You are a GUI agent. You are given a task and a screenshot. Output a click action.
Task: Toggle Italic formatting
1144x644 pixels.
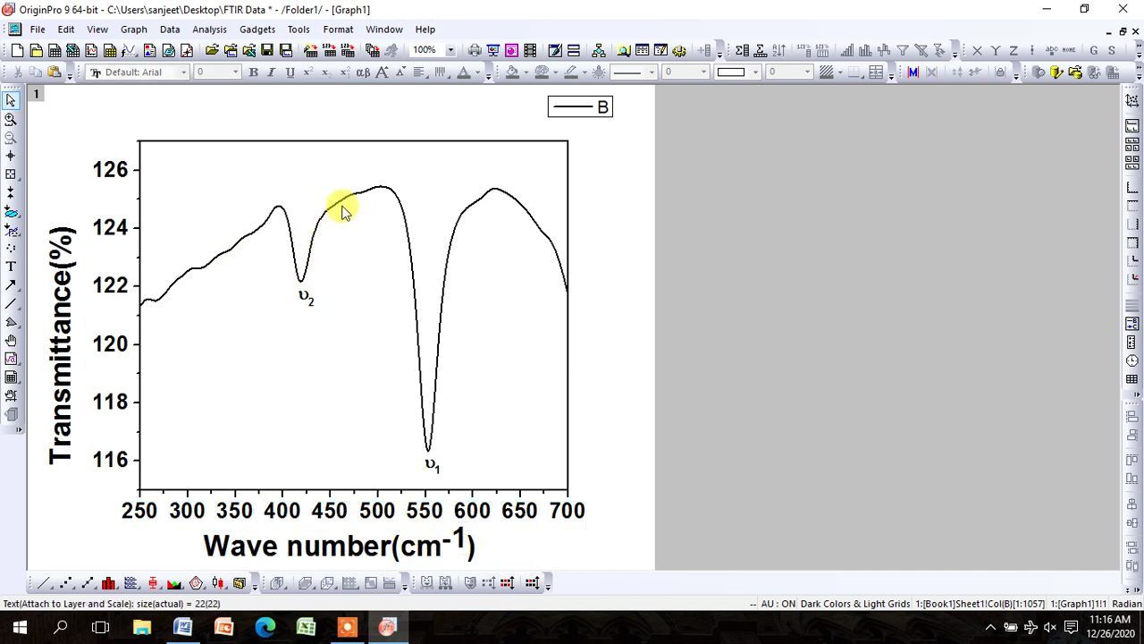pos(272,72)
